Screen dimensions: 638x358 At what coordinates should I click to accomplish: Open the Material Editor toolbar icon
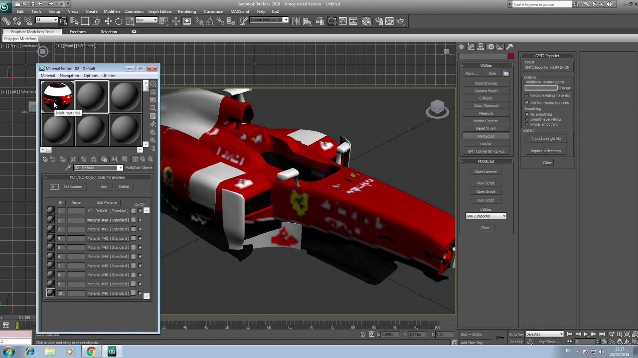point(366,21)
